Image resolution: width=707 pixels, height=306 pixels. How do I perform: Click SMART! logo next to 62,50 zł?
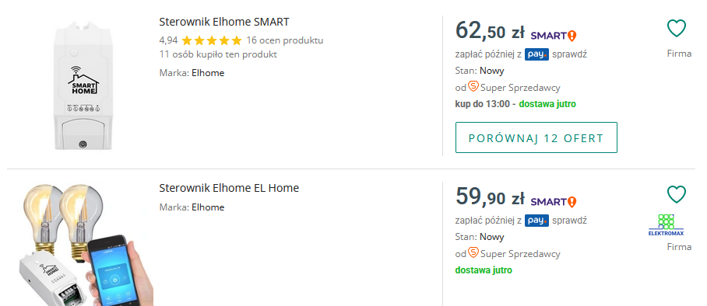click(554, 36)
